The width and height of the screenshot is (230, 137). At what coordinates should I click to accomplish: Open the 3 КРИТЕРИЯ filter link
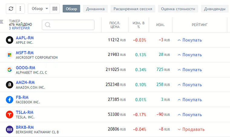19,28
